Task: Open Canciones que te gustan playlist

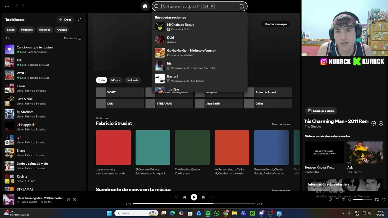Action: pyautogui.click(x=43, y=49)
